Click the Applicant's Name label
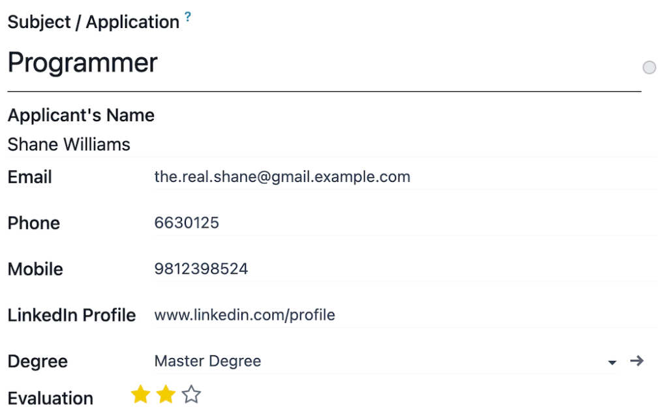668x418 pixels. 81,115
